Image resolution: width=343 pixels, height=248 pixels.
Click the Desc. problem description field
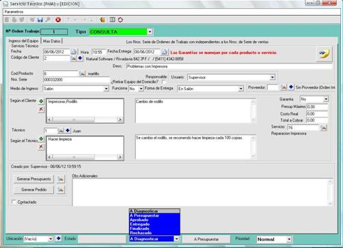(x=229, y=66)
